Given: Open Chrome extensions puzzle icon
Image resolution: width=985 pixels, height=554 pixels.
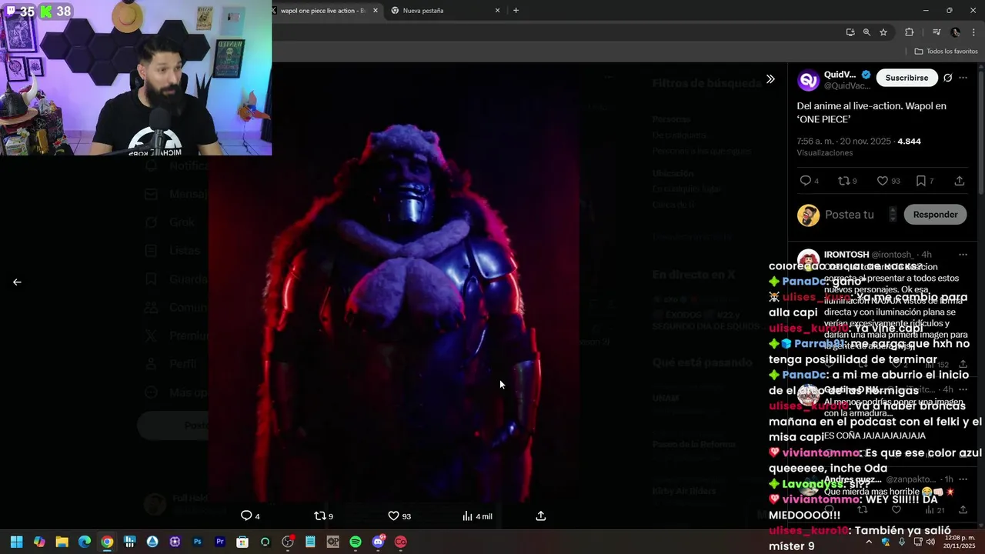Looking at the screenshot, I should [x=909, y=32].
